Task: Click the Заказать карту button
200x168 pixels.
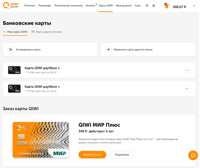Action: coord(92,155)
